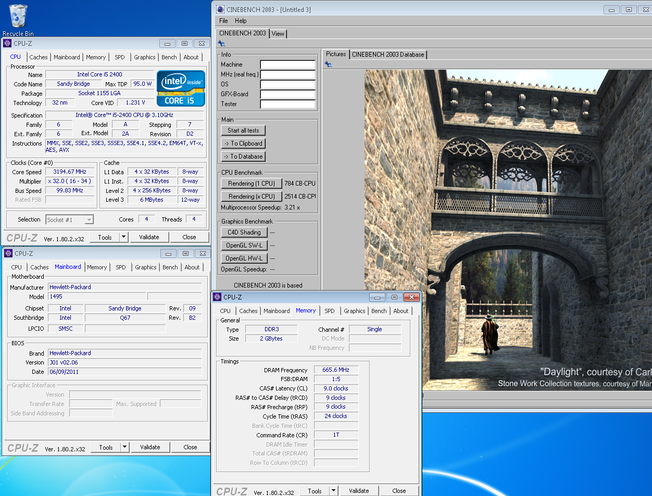Open Tools dropdown arrow in CPU window

pos(123,237)
